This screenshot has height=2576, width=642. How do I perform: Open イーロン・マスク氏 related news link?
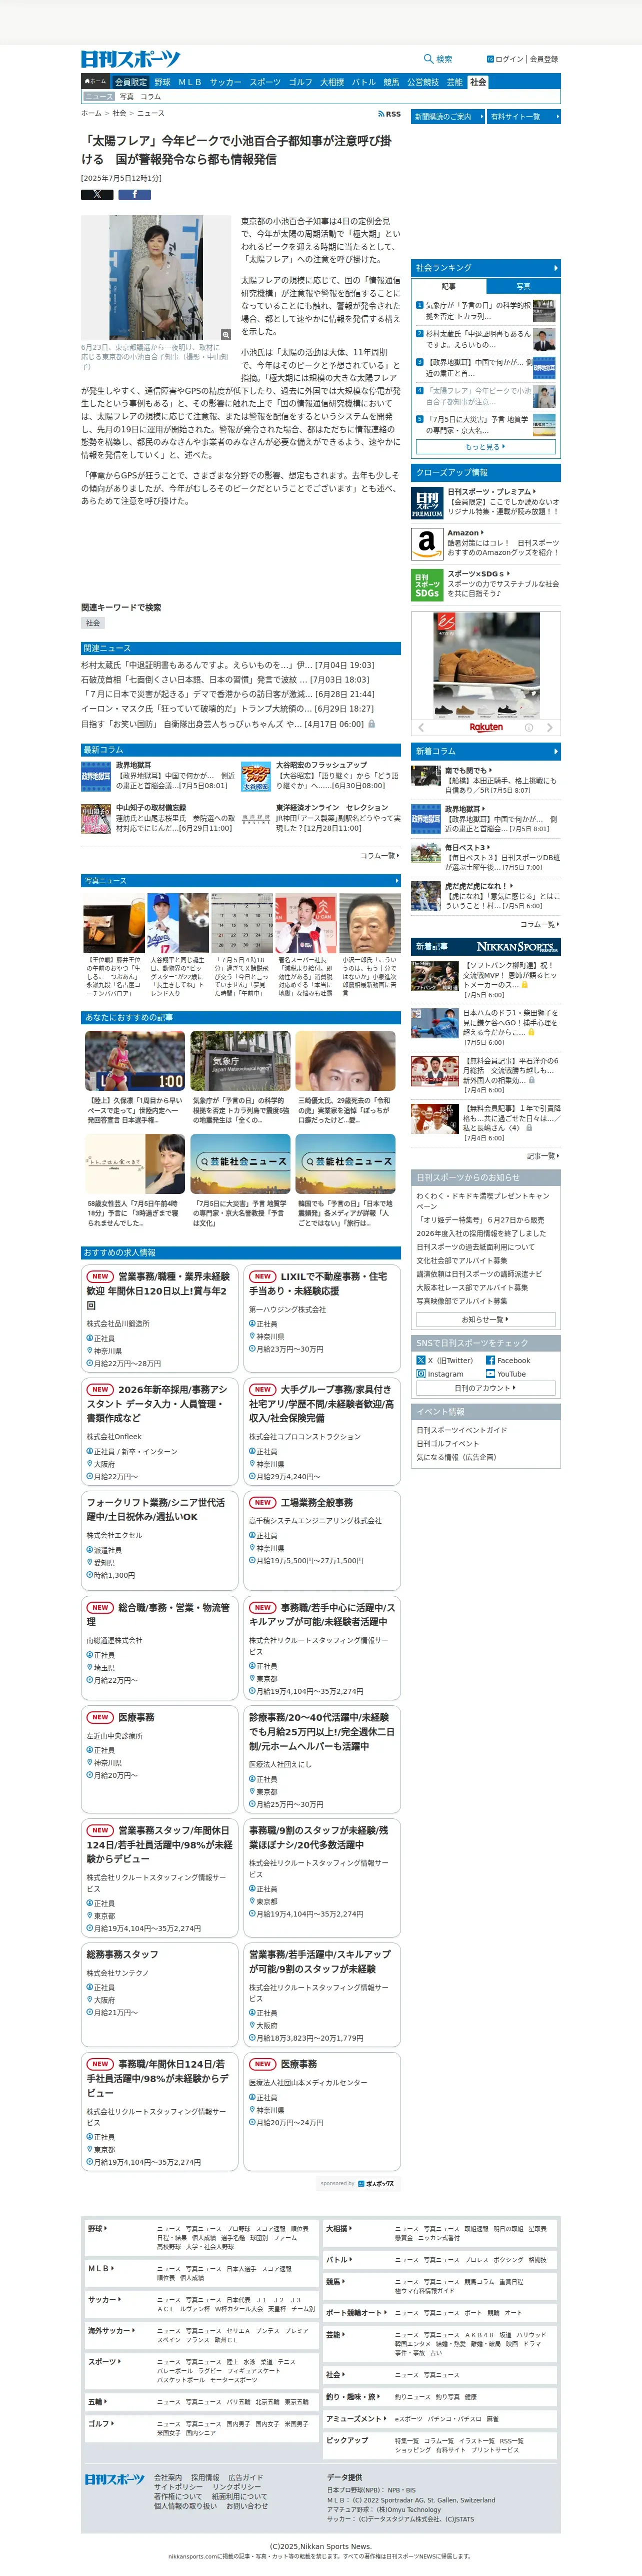227,709
